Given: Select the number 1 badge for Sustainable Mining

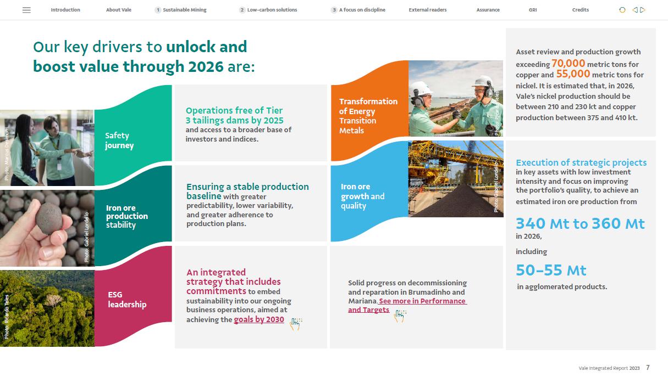Looking at the screenshot, I should [x=158, y=10].
